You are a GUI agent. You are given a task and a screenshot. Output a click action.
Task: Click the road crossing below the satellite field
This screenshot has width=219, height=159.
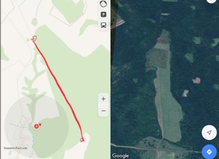pyautogui.click(x=157, y=150)
